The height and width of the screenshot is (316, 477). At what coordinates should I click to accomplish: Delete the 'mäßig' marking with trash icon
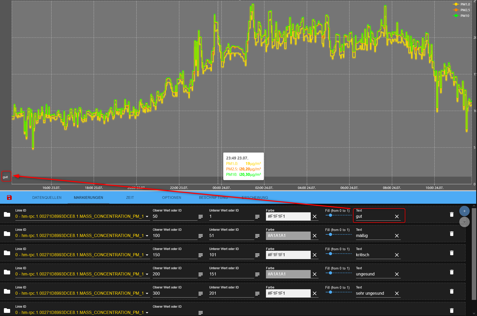coord(452,234)
